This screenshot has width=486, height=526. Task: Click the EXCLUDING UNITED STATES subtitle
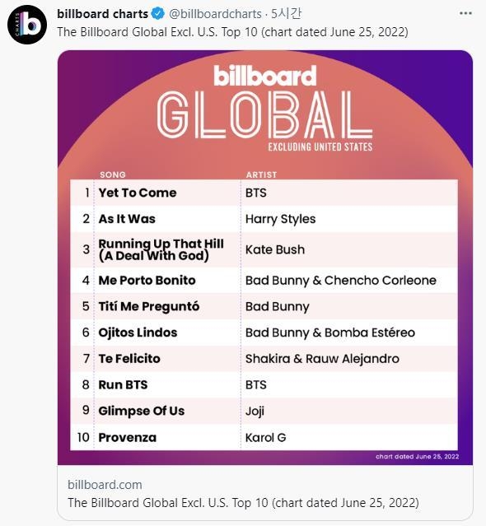point(320,147)
